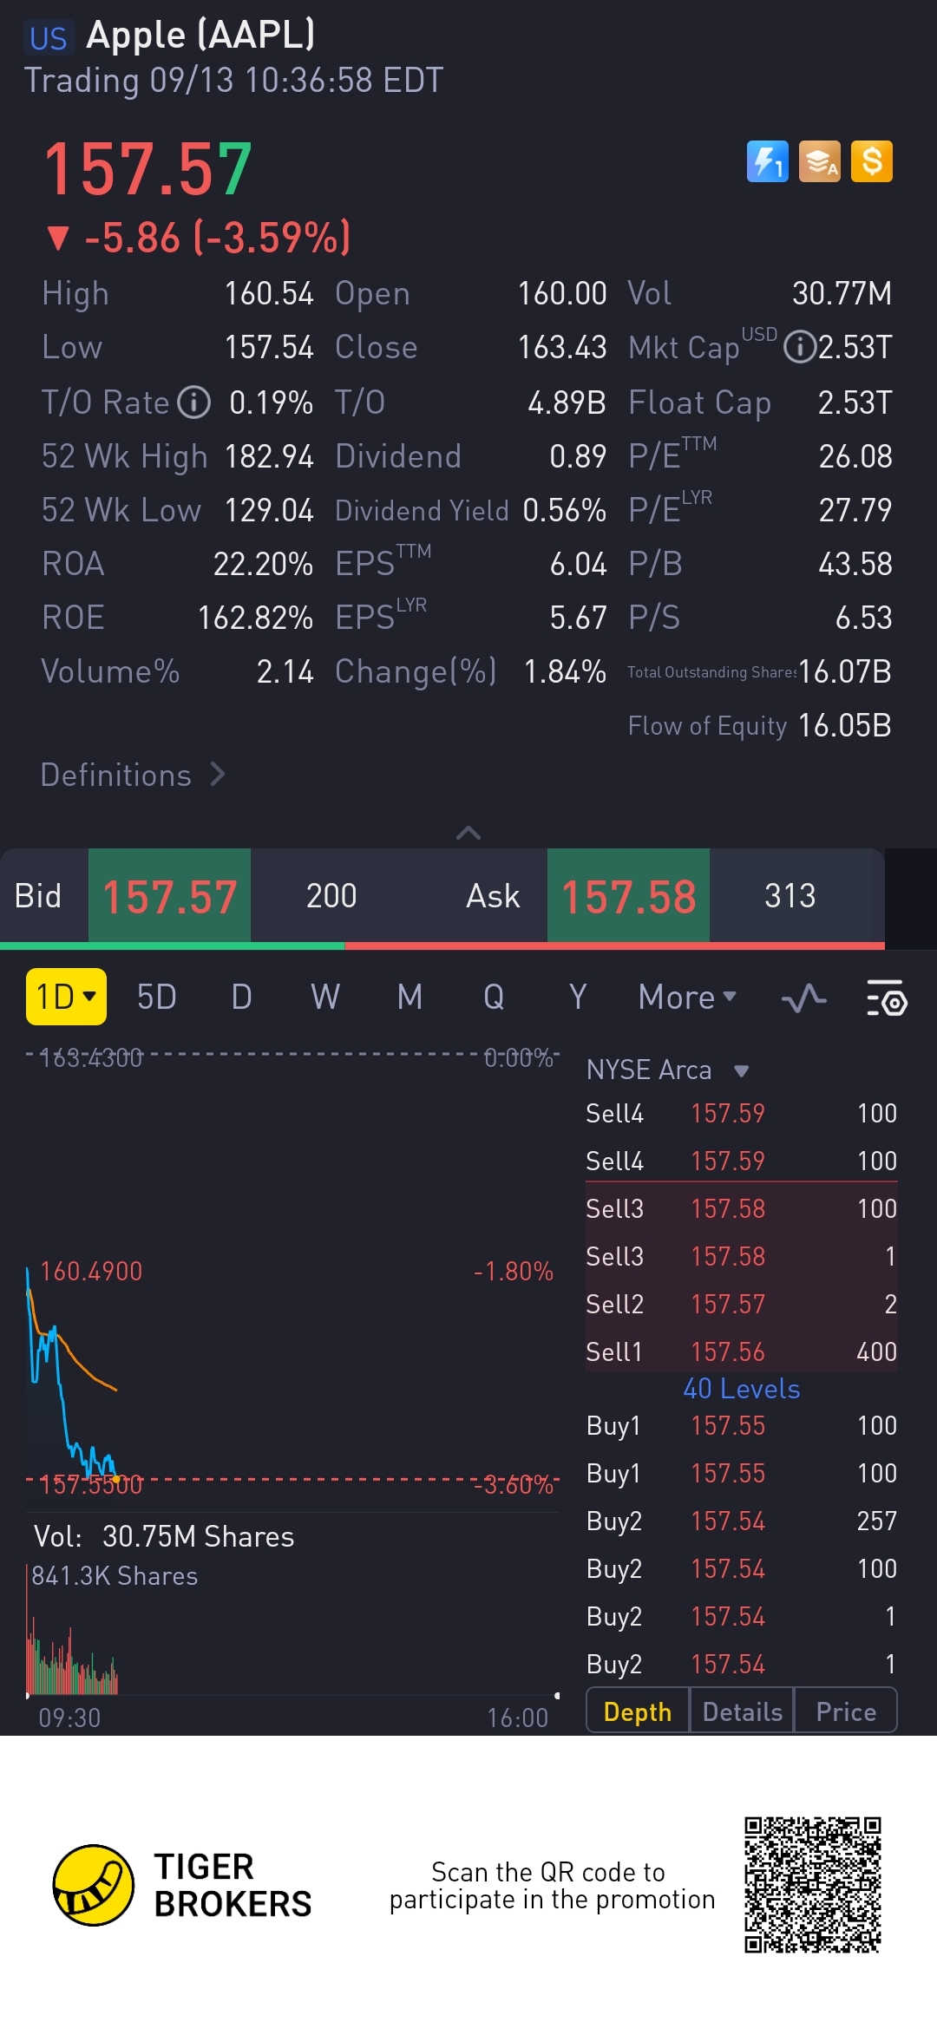Switch order book to Depth view
The image size is (937, 2035).
click(x=638, y=1711)
